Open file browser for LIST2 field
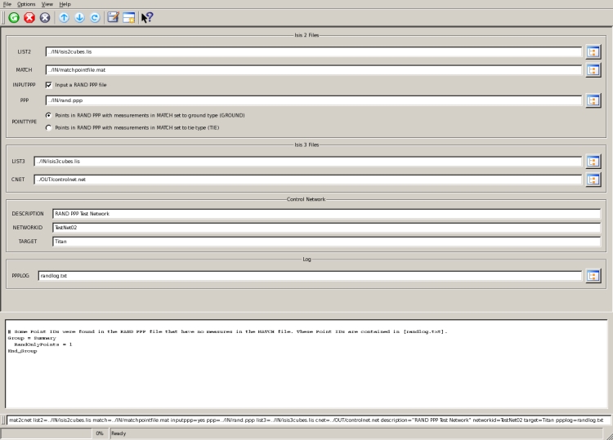This screenshot has width=613, height=440. tap(593, 52)
